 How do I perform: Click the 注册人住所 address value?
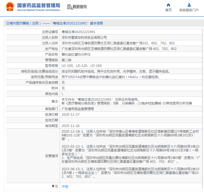coord(118,43)
